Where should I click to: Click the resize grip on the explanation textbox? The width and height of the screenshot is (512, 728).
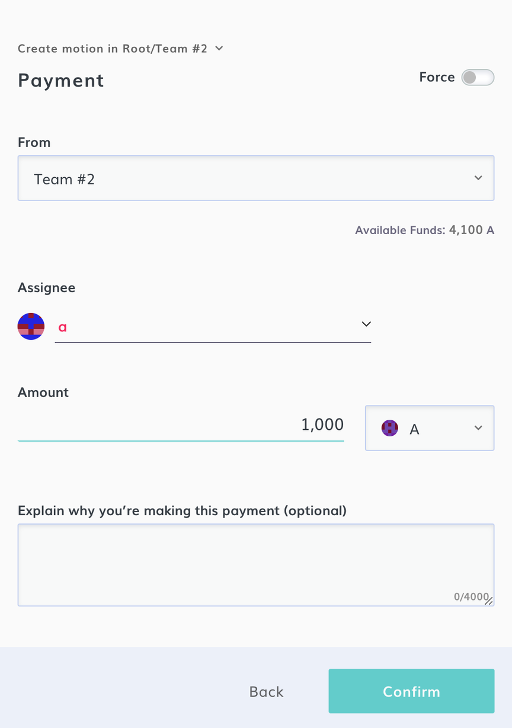point(489,601)
